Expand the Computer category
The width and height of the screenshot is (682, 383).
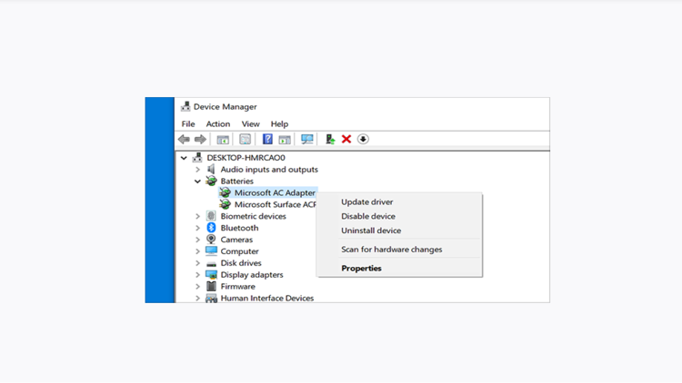pyautogui.click(x=197, y=251)
